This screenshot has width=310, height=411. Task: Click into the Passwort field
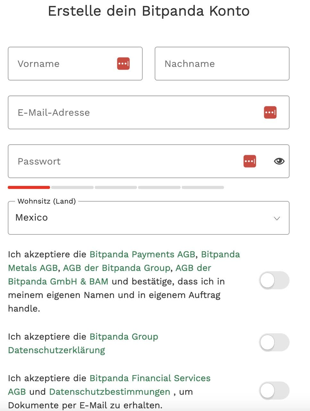[x=122, y=161]
